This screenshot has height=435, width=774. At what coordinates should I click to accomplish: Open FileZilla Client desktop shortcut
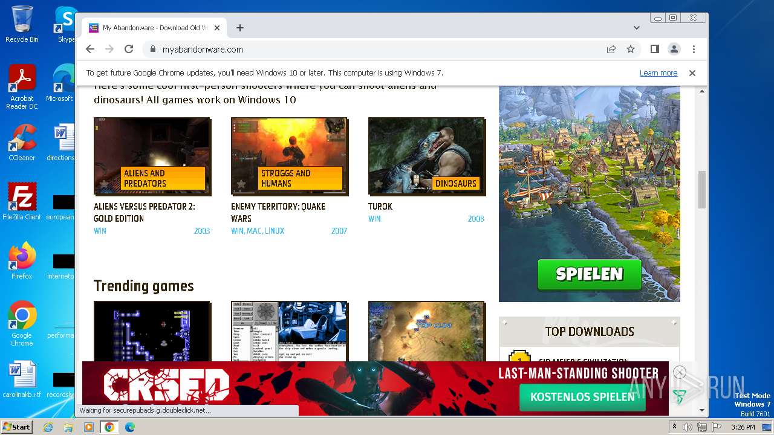(x=22, y=202)
